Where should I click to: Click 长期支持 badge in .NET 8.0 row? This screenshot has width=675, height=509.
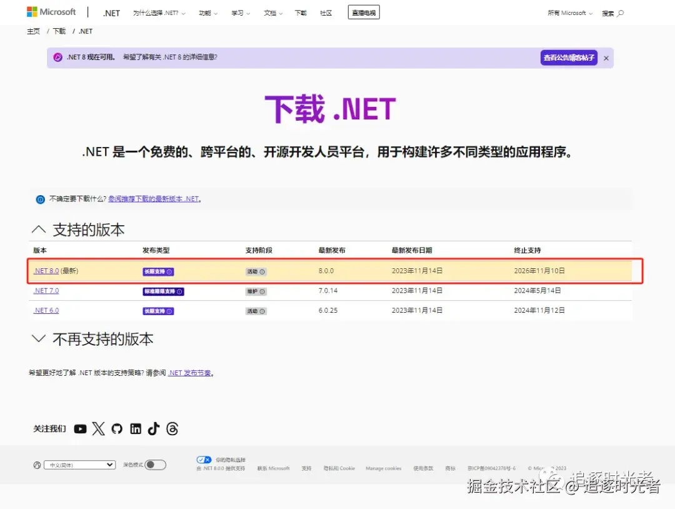tap(158, 272)
